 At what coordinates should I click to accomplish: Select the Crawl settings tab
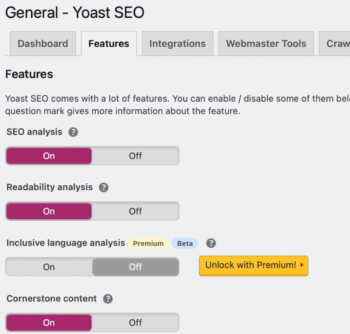coord(339,43)
